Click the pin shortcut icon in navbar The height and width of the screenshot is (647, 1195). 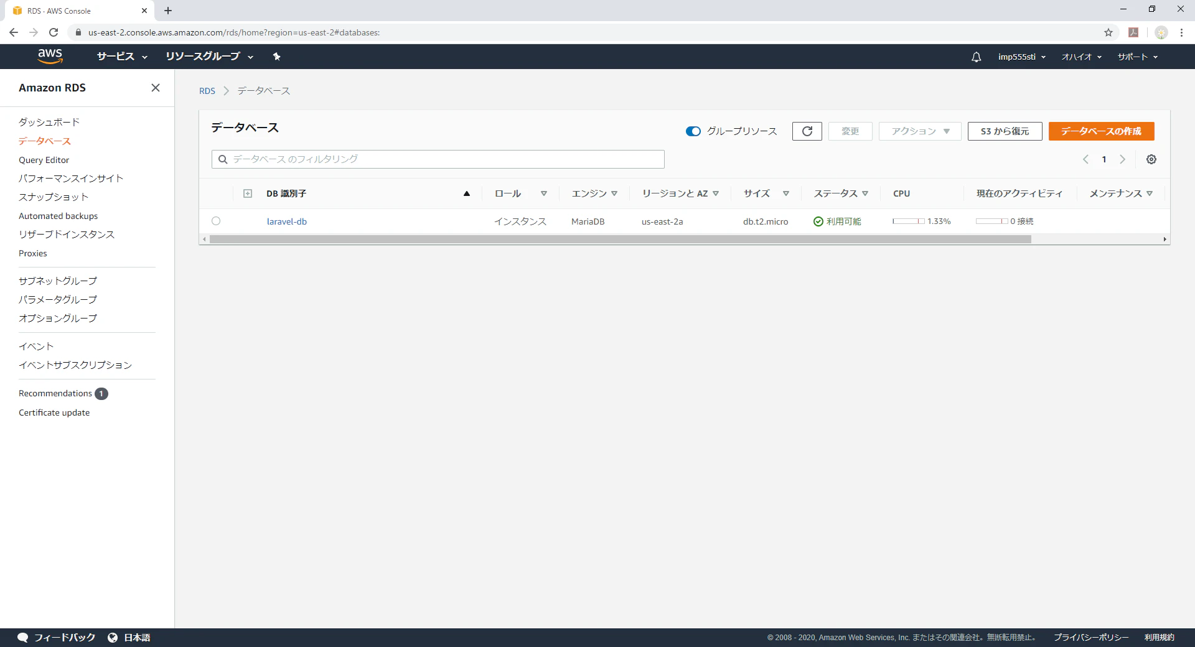[277, 57]
